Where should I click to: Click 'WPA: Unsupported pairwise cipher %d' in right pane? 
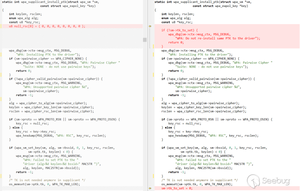coord(207,87)
